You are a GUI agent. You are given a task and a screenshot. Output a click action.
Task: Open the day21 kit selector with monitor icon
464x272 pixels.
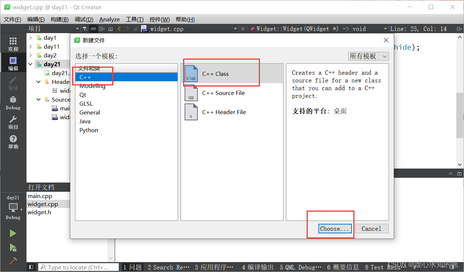pos(13,208)
